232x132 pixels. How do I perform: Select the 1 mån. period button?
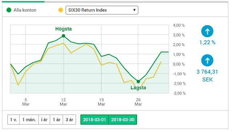[x=29, y=120]
